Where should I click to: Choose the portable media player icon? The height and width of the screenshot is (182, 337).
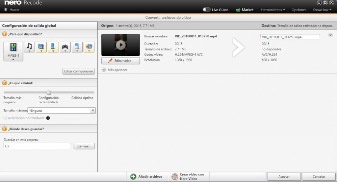77,47
